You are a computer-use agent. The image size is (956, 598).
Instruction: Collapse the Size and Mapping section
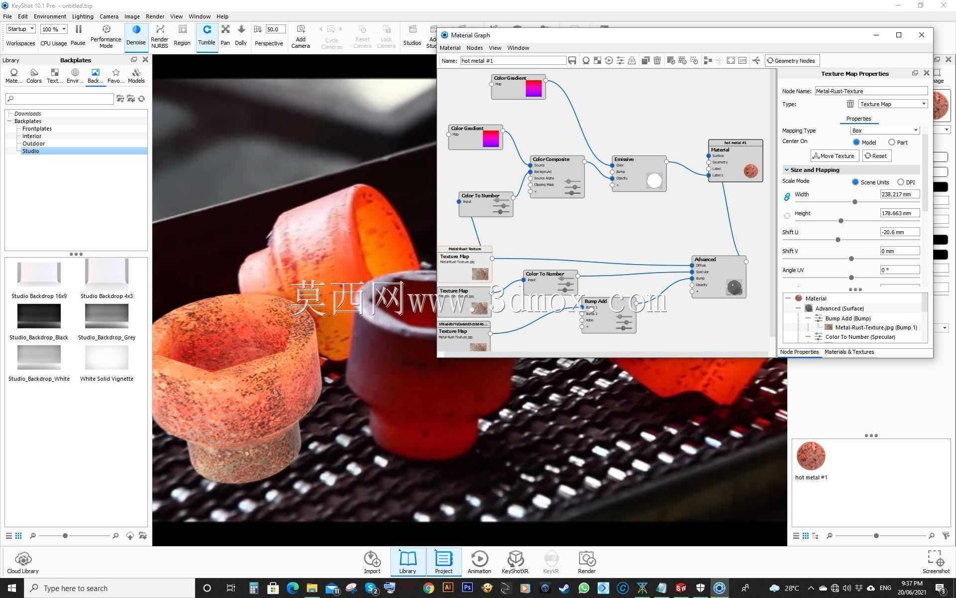[x=787, y=170]
